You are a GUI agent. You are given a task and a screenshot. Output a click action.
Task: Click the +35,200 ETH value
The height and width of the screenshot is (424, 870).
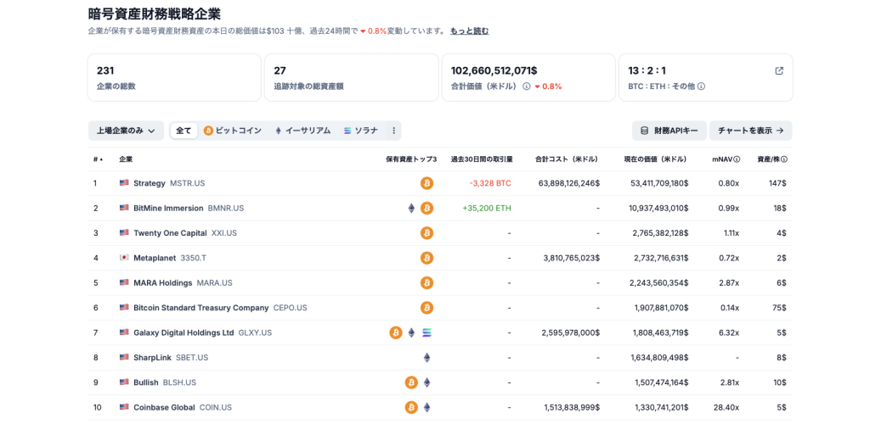(x=486, y=208)
